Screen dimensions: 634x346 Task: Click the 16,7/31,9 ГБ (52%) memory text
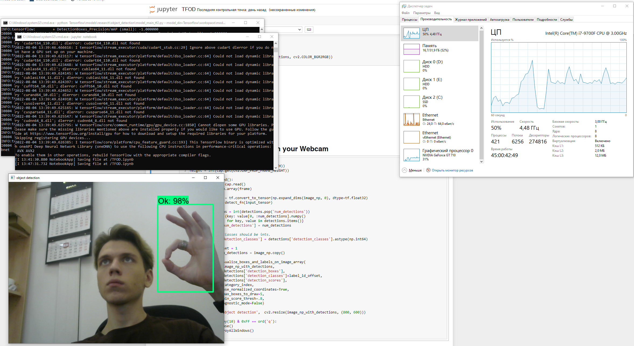435,50
